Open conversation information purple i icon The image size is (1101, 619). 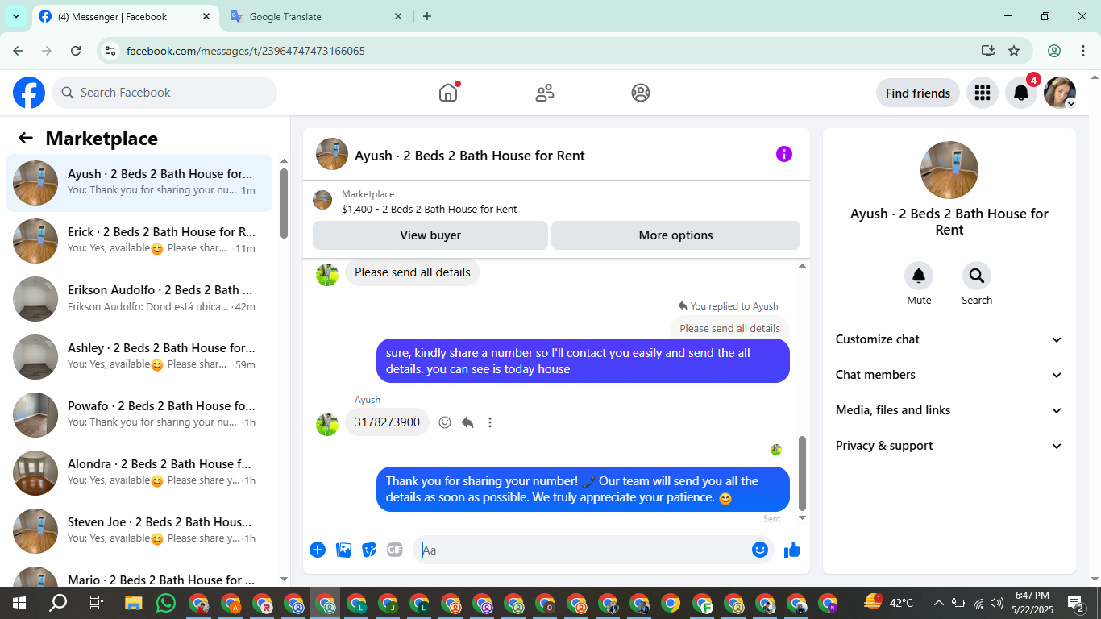tap(784, 154)
